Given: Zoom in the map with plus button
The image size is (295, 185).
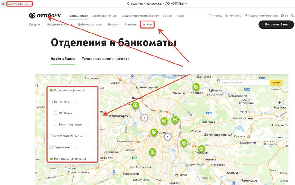Looking at the screenshot, I should pos(279,102).
